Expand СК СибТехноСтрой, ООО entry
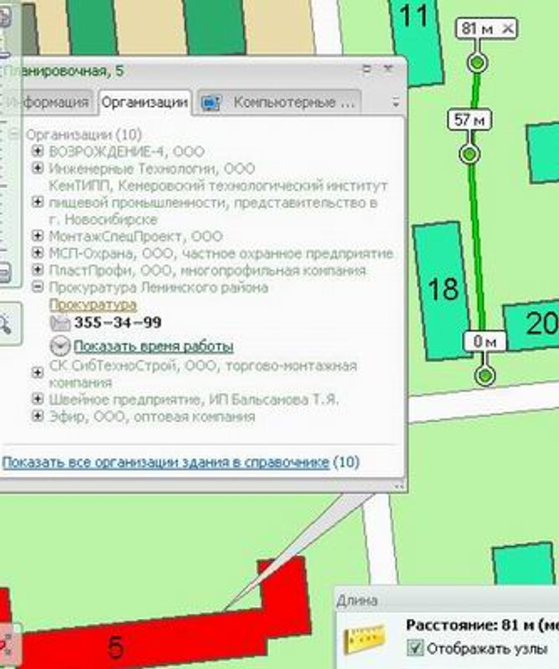 coord(38,373)
